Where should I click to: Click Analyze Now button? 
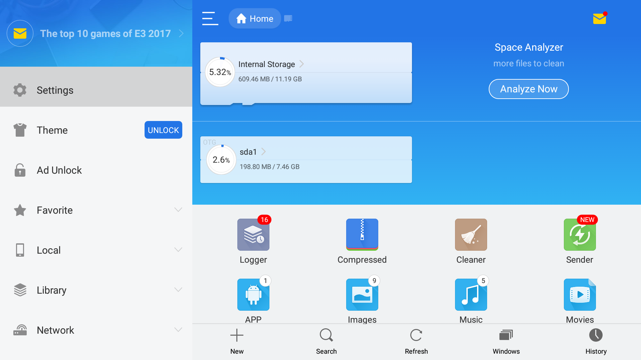[529, 89]
